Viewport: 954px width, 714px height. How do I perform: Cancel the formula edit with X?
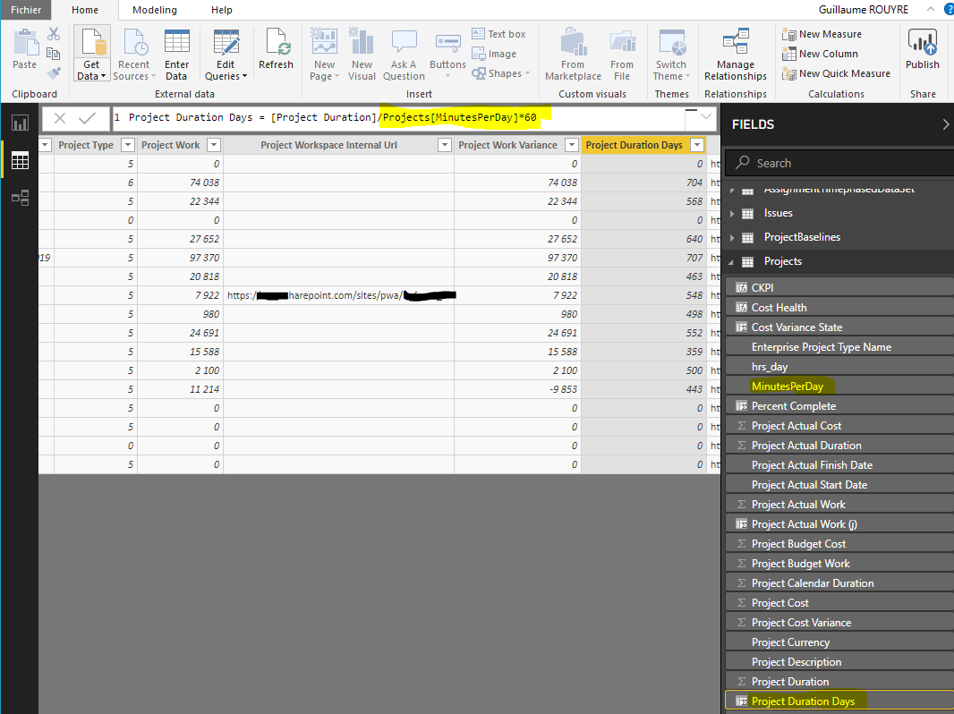pos(60,118)
